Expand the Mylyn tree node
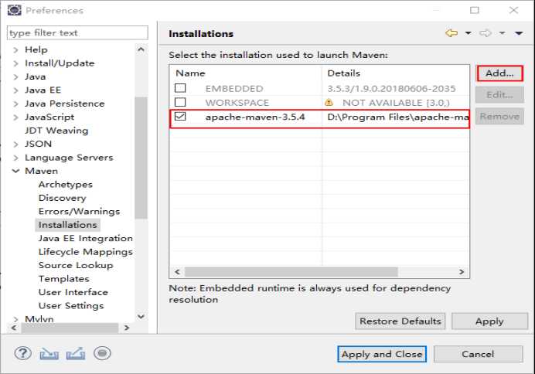Image resolution: width=535 pixels, height=374 pixels. [15, 319]
